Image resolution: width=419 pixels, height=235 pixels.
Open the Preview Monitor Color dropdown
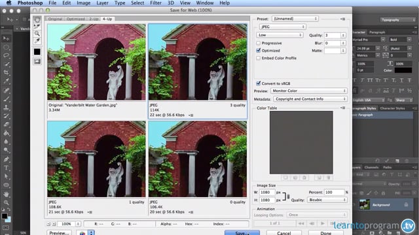[x=308, y=91]
